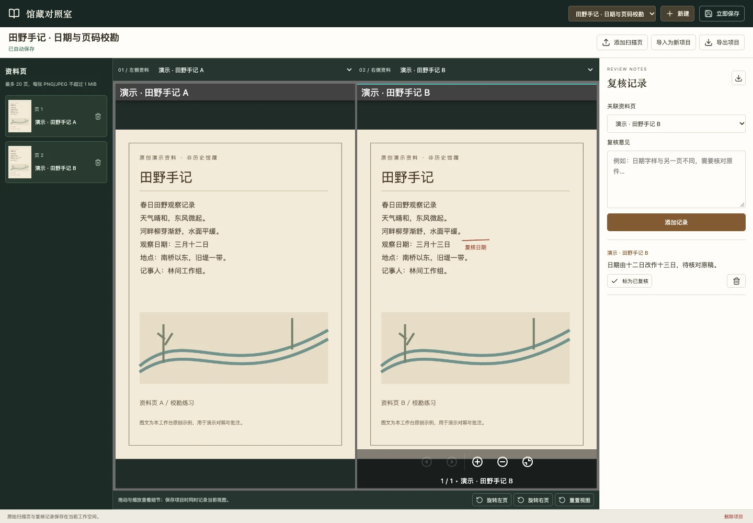Delete page 1 演示·田野手记 A via trash icon
This screenshot has width=753, height=523.
coord(98,116)
